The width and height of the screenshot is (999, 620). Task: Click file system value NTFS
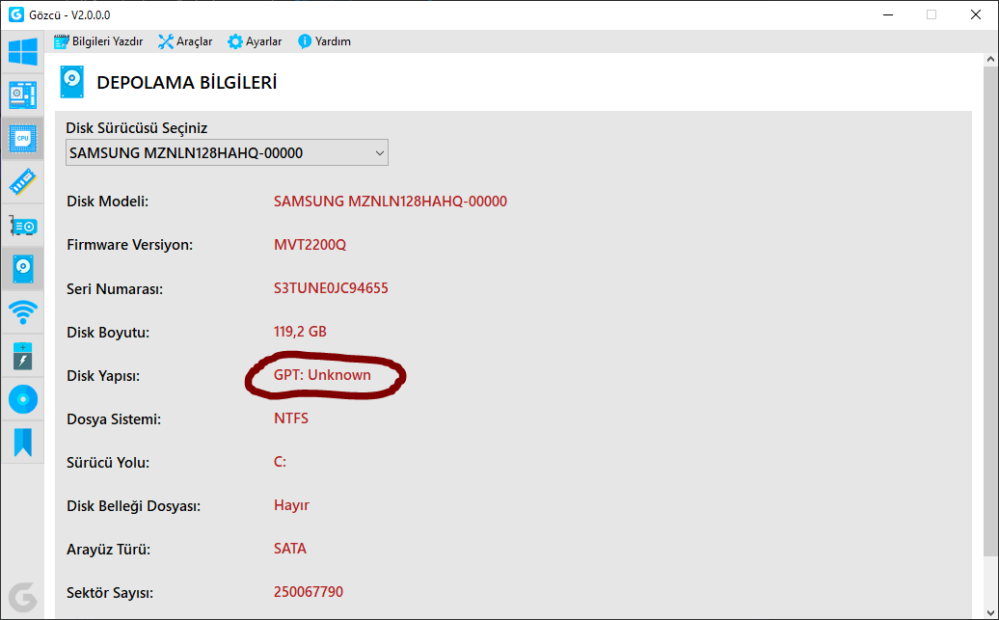[291, 418]
